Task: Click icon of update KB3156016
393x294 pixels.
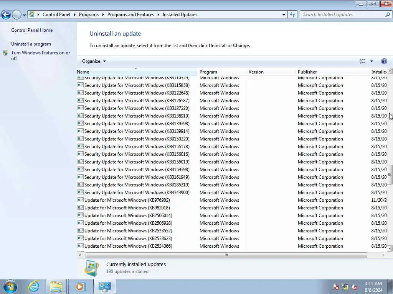Action: coord(81,154)
